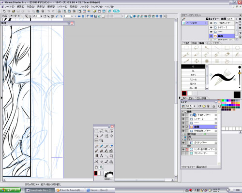
Task: Click the new layer icon in Layers panel toolbar
Action: coord(200,106)
